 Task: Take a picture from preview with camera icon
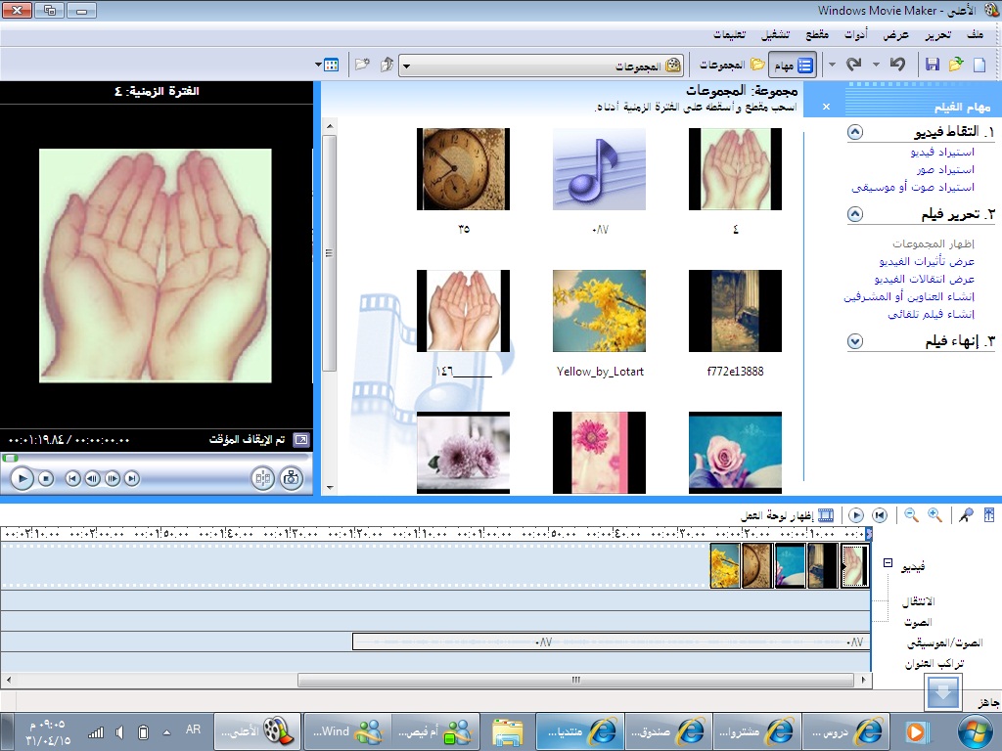click(x=291, y=478)
